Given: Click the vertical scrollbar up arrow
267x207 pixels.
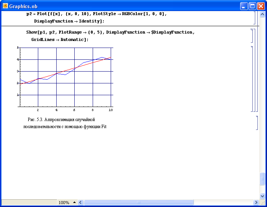Looking at the screenshot, I should click(262, 14).
